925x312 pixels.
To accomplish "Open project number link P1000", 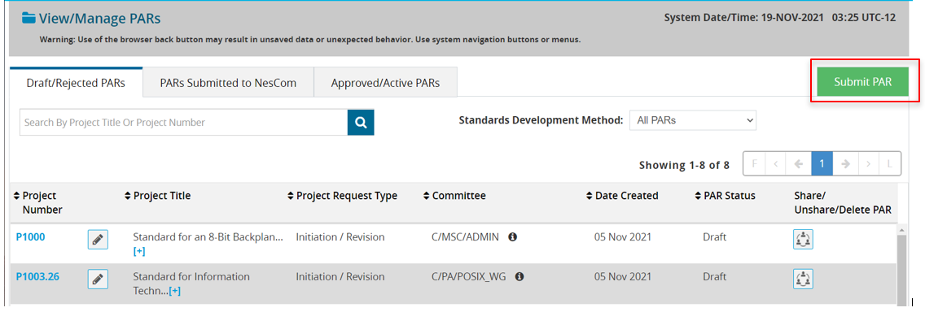I will (x=30, y=237).
